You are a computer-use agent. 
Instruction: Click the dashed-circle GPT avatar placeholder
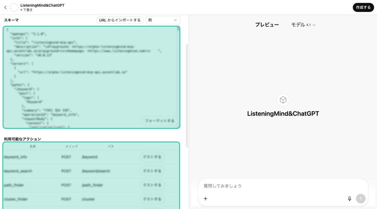click(x=14, y=7)
